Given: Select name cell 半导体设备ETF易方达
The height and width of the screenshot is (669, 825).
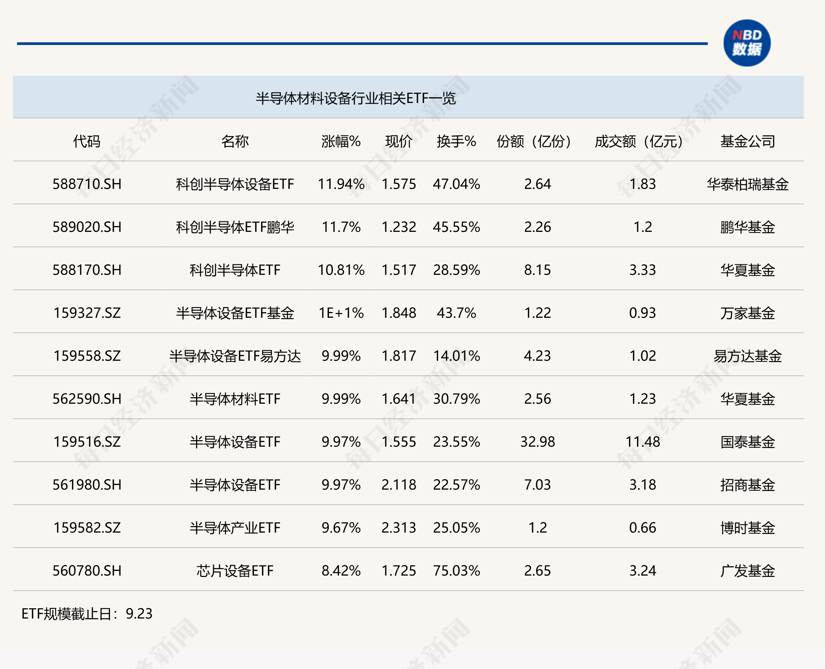Looking at the screenshot, I should click(x=235, y=356).
